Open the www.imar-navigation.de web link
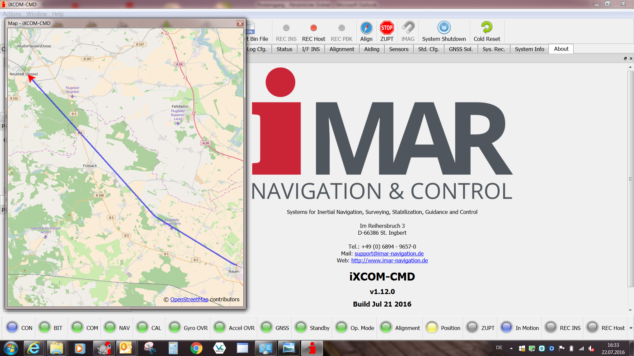The width and height of the screenshot is (634, 356). click(x=389, y=260)
